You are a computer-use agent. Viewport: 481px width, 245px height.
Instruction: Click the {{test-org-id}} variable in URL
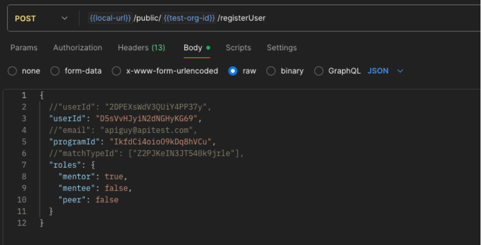point(189,18)
